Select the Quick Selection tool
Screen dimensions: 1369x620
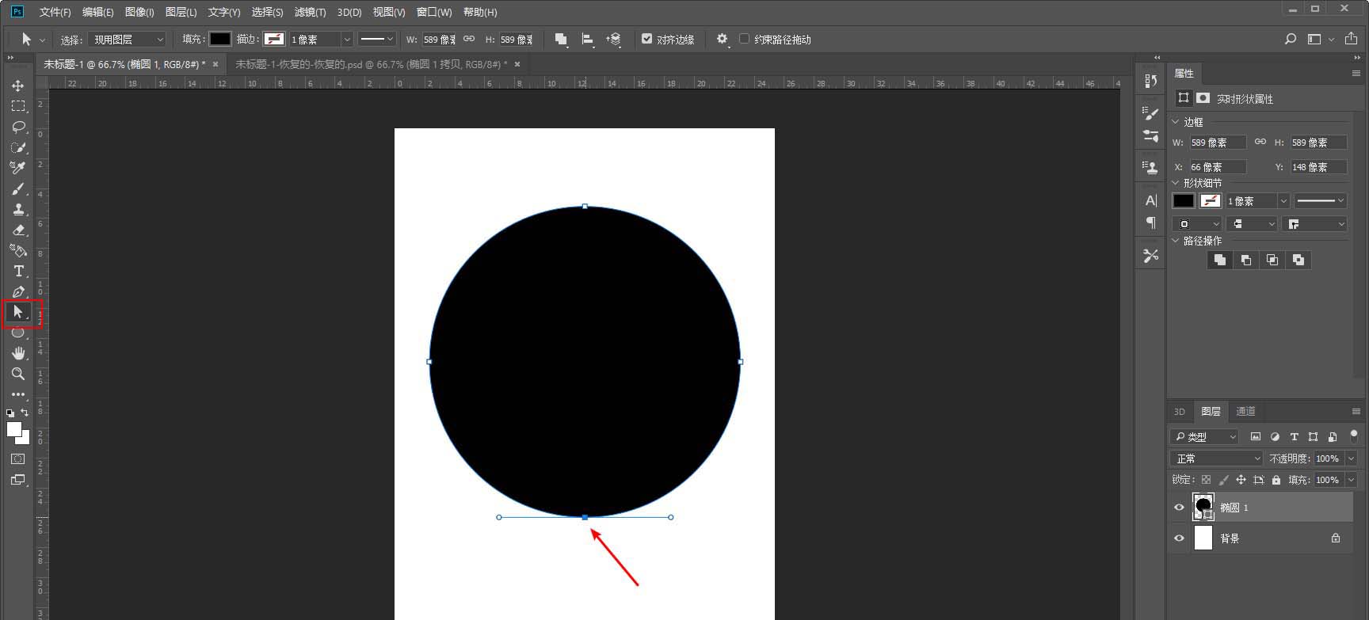17,147
